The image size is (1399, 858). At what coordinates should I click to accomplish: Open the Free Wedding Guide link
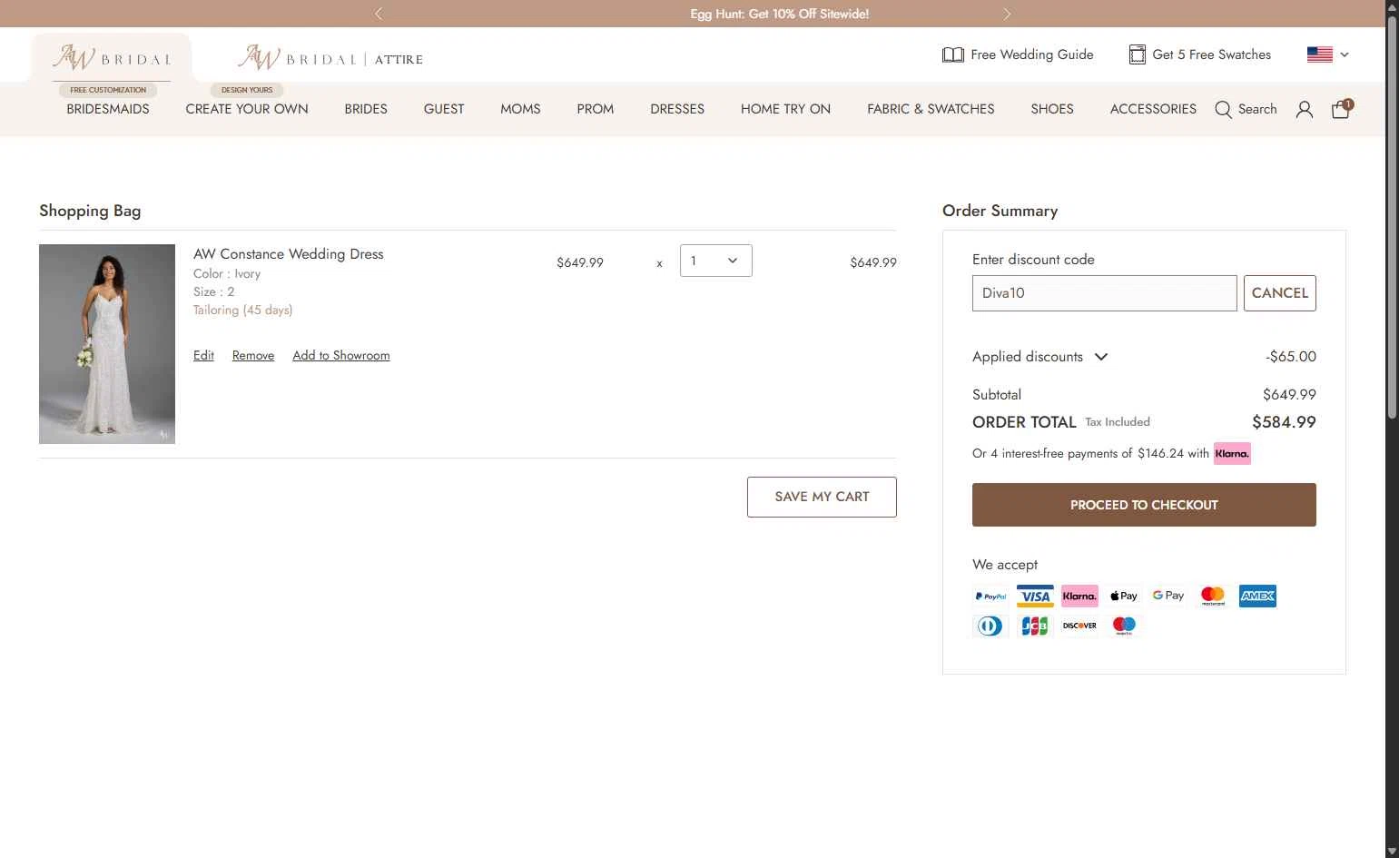[x=1031, y=54]
